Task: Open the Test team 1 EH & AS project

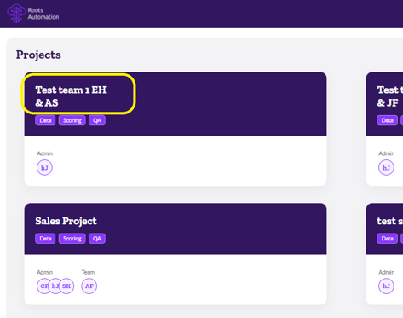Action: (71, 96)
